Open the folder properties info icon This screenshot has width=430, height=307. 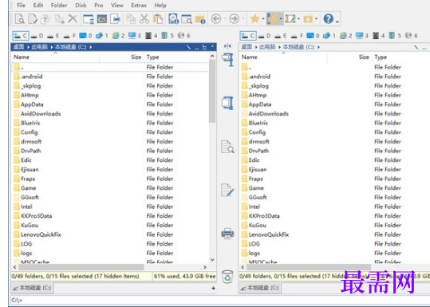point(200,19)
